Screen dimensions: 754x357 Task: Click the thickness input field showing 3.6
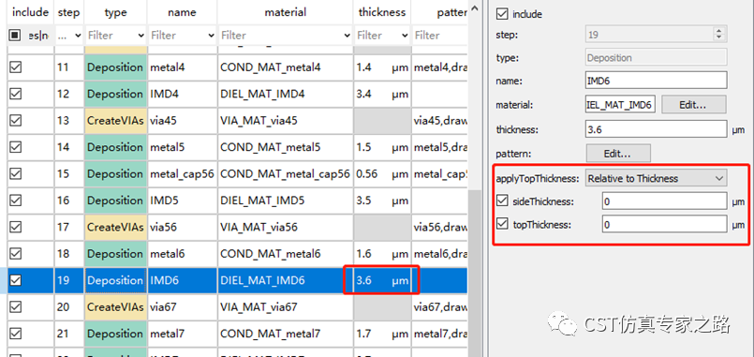click(656, 129)
